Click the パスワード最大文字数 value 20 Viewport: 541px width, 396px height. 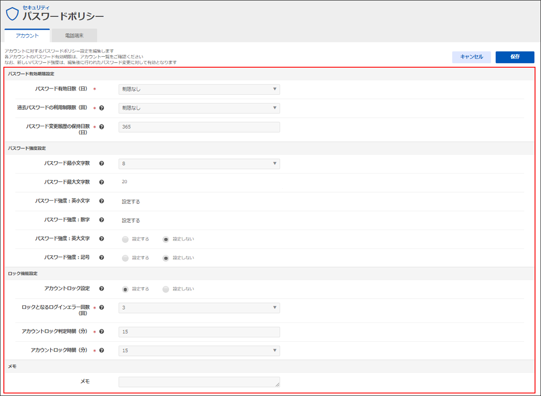[x=125, y=182]
